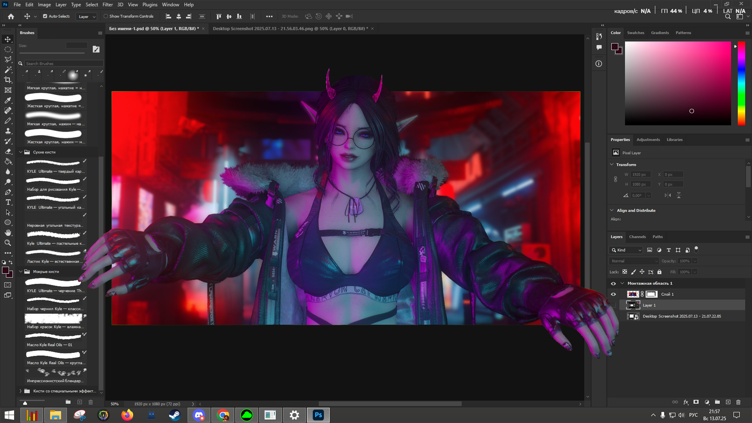Collapse the Сухие кисти brush folder
Image resolution: width=752 pixels, height=423 pixels.
pyautogui.click(x=21, y=152)
